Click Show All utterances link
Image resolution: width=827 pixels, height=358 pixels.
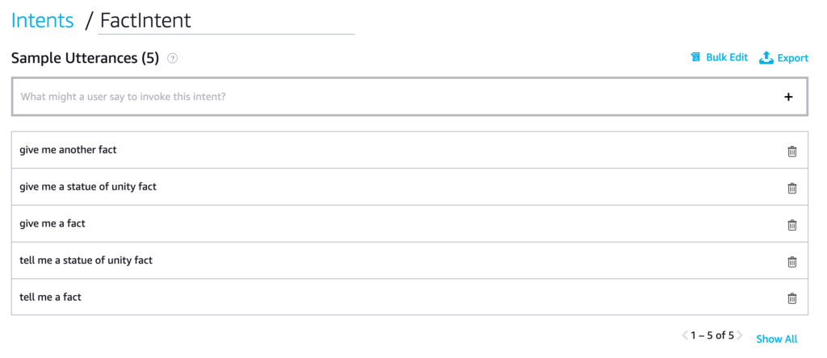click(776, 339)
